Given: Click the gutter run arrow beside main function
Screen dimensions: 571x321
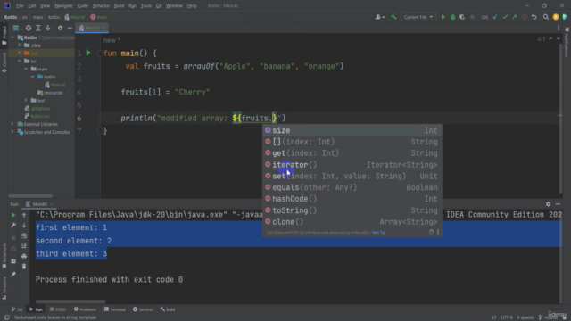Looking at the screenshot, I should click(88, 53).
